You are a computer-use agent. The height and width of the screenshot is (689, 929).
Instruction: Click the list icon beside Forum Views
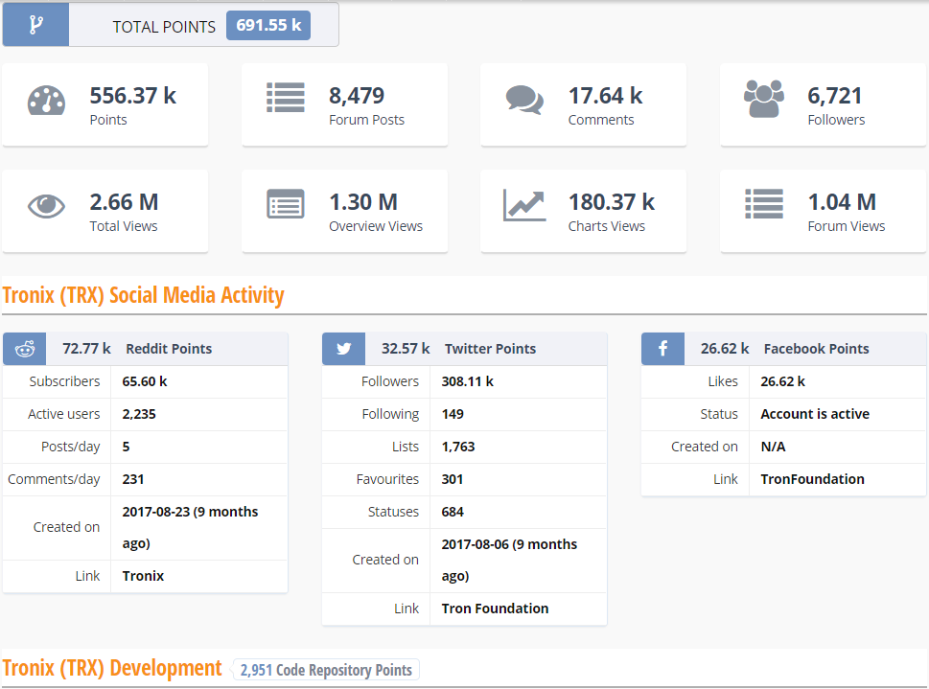(764, 204)
